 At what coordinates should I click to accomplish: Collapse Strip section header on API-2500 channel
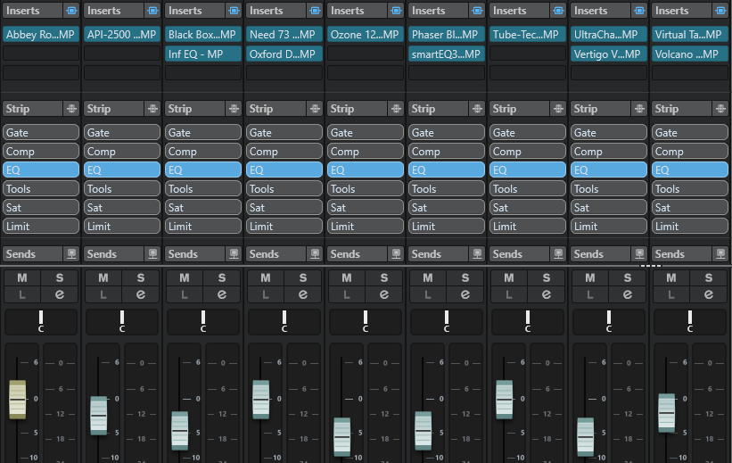coord(113,109)
